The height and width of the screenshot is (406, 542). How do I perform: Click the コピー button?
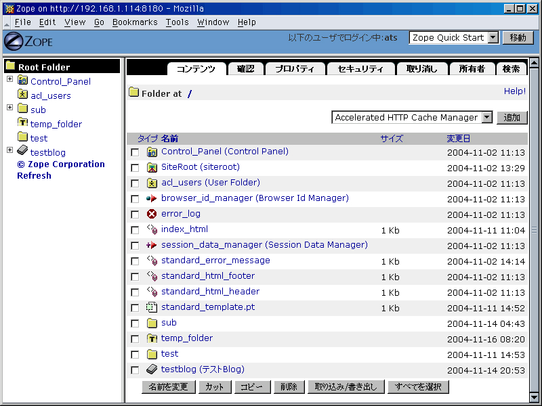coord(251,386)
